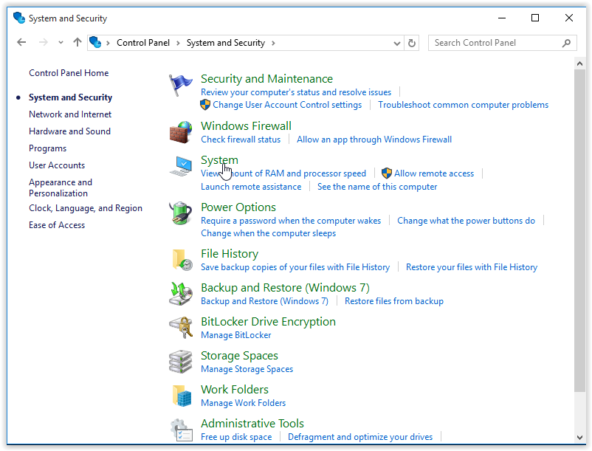The height and width of the screenshot is (451, 592).
Task: Open Change User Account Control settings
Action: coord(287,105)
